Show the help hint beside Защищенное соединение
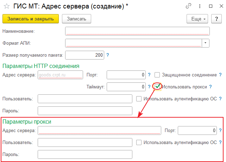 [x=220, y=75]
